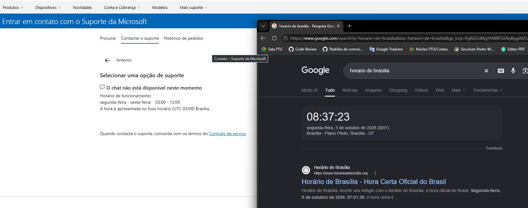
Task: Expand the Dispositivos menu
Action: pos(48,7)
